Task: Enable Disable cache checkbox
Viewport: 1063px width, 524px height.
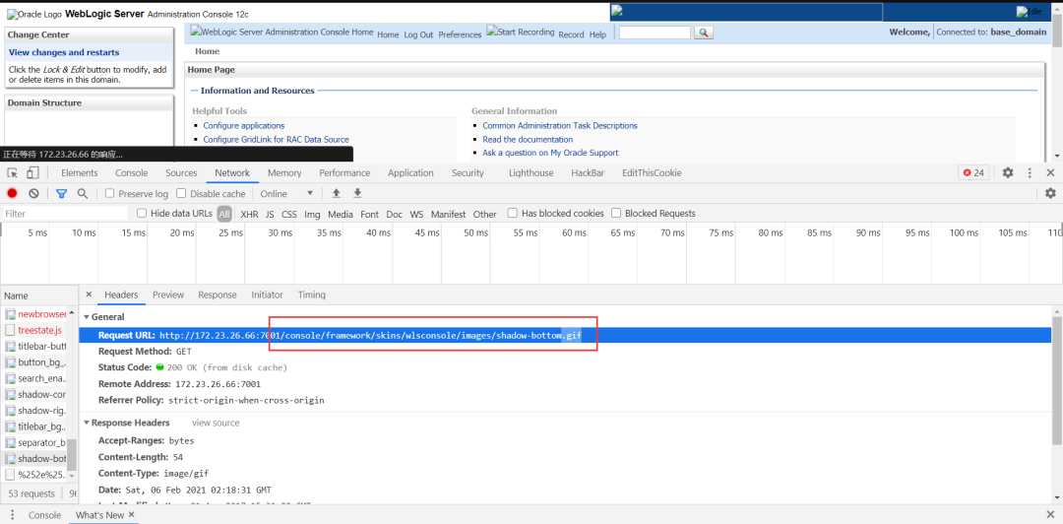Action: click(182, 193)
